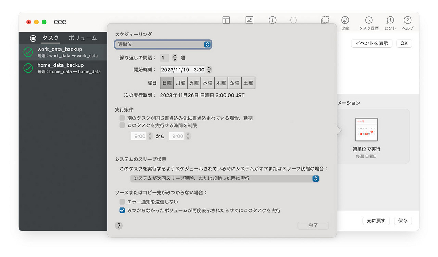Select the work_data_backup task
The width and height of the screenshot is (438, 257).
click(x=63, y=52)
